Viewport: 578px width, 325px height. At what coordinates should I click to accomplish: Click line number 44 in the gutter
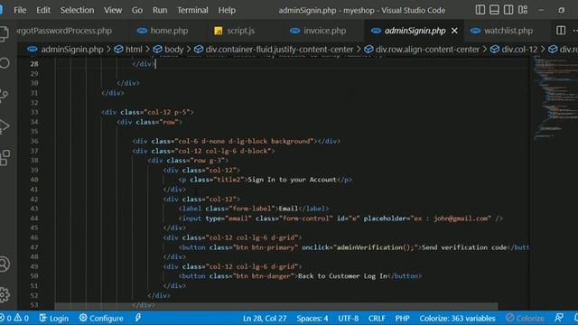click(34, 218)
